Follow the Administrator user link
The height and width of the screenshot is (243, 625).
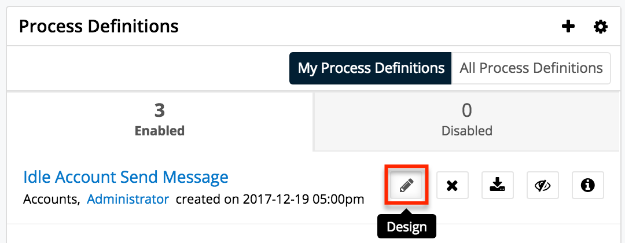[128, 200]
